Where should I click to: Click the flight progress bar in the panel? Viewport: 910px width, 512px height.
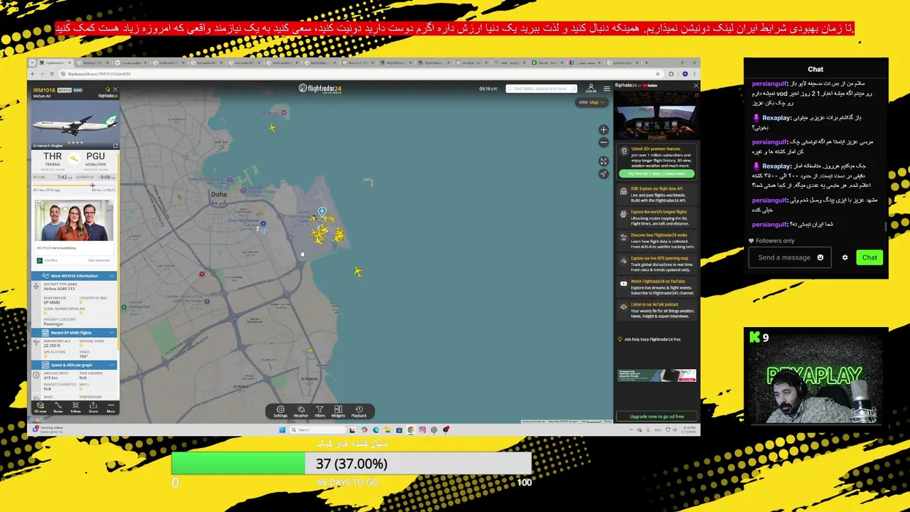[73, 186]
